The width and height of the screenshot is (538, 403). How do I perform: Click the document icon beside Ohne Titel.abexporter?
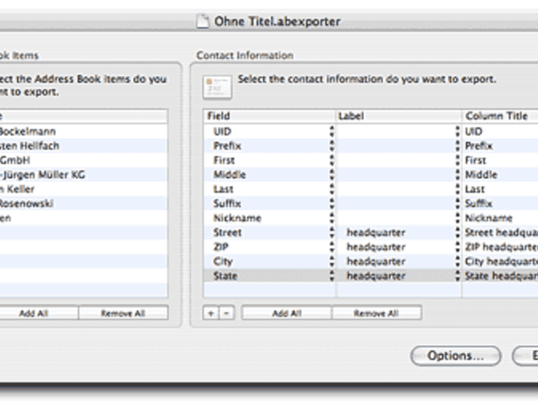click(x=203, y=22)
